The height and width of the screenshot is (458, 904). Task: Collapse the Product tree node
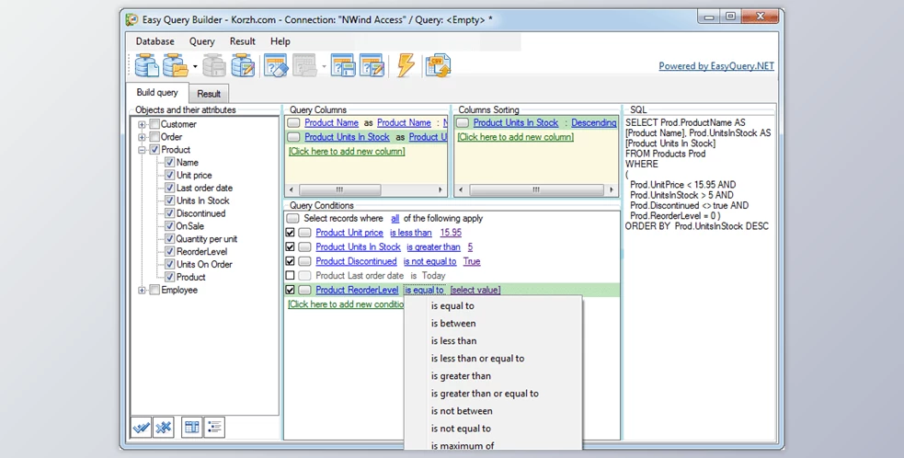point(142,150)
